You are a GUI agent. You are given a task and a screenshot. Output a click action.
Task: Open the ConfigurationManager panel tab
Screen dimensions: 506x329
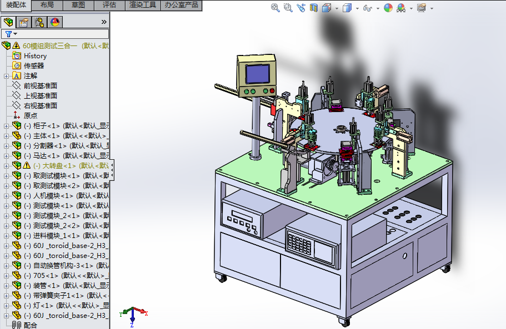point(39,22)
